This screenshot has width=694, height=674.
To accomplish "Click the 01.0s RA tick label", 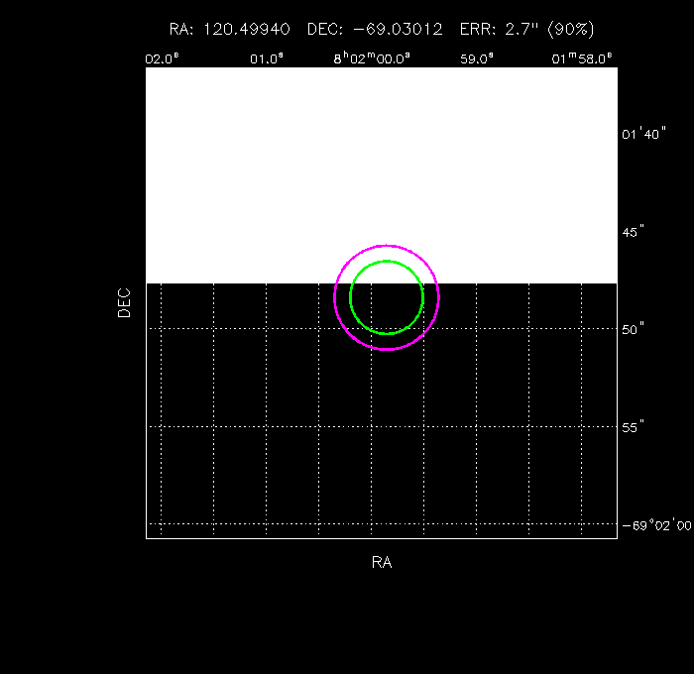I will click(267, 58).
